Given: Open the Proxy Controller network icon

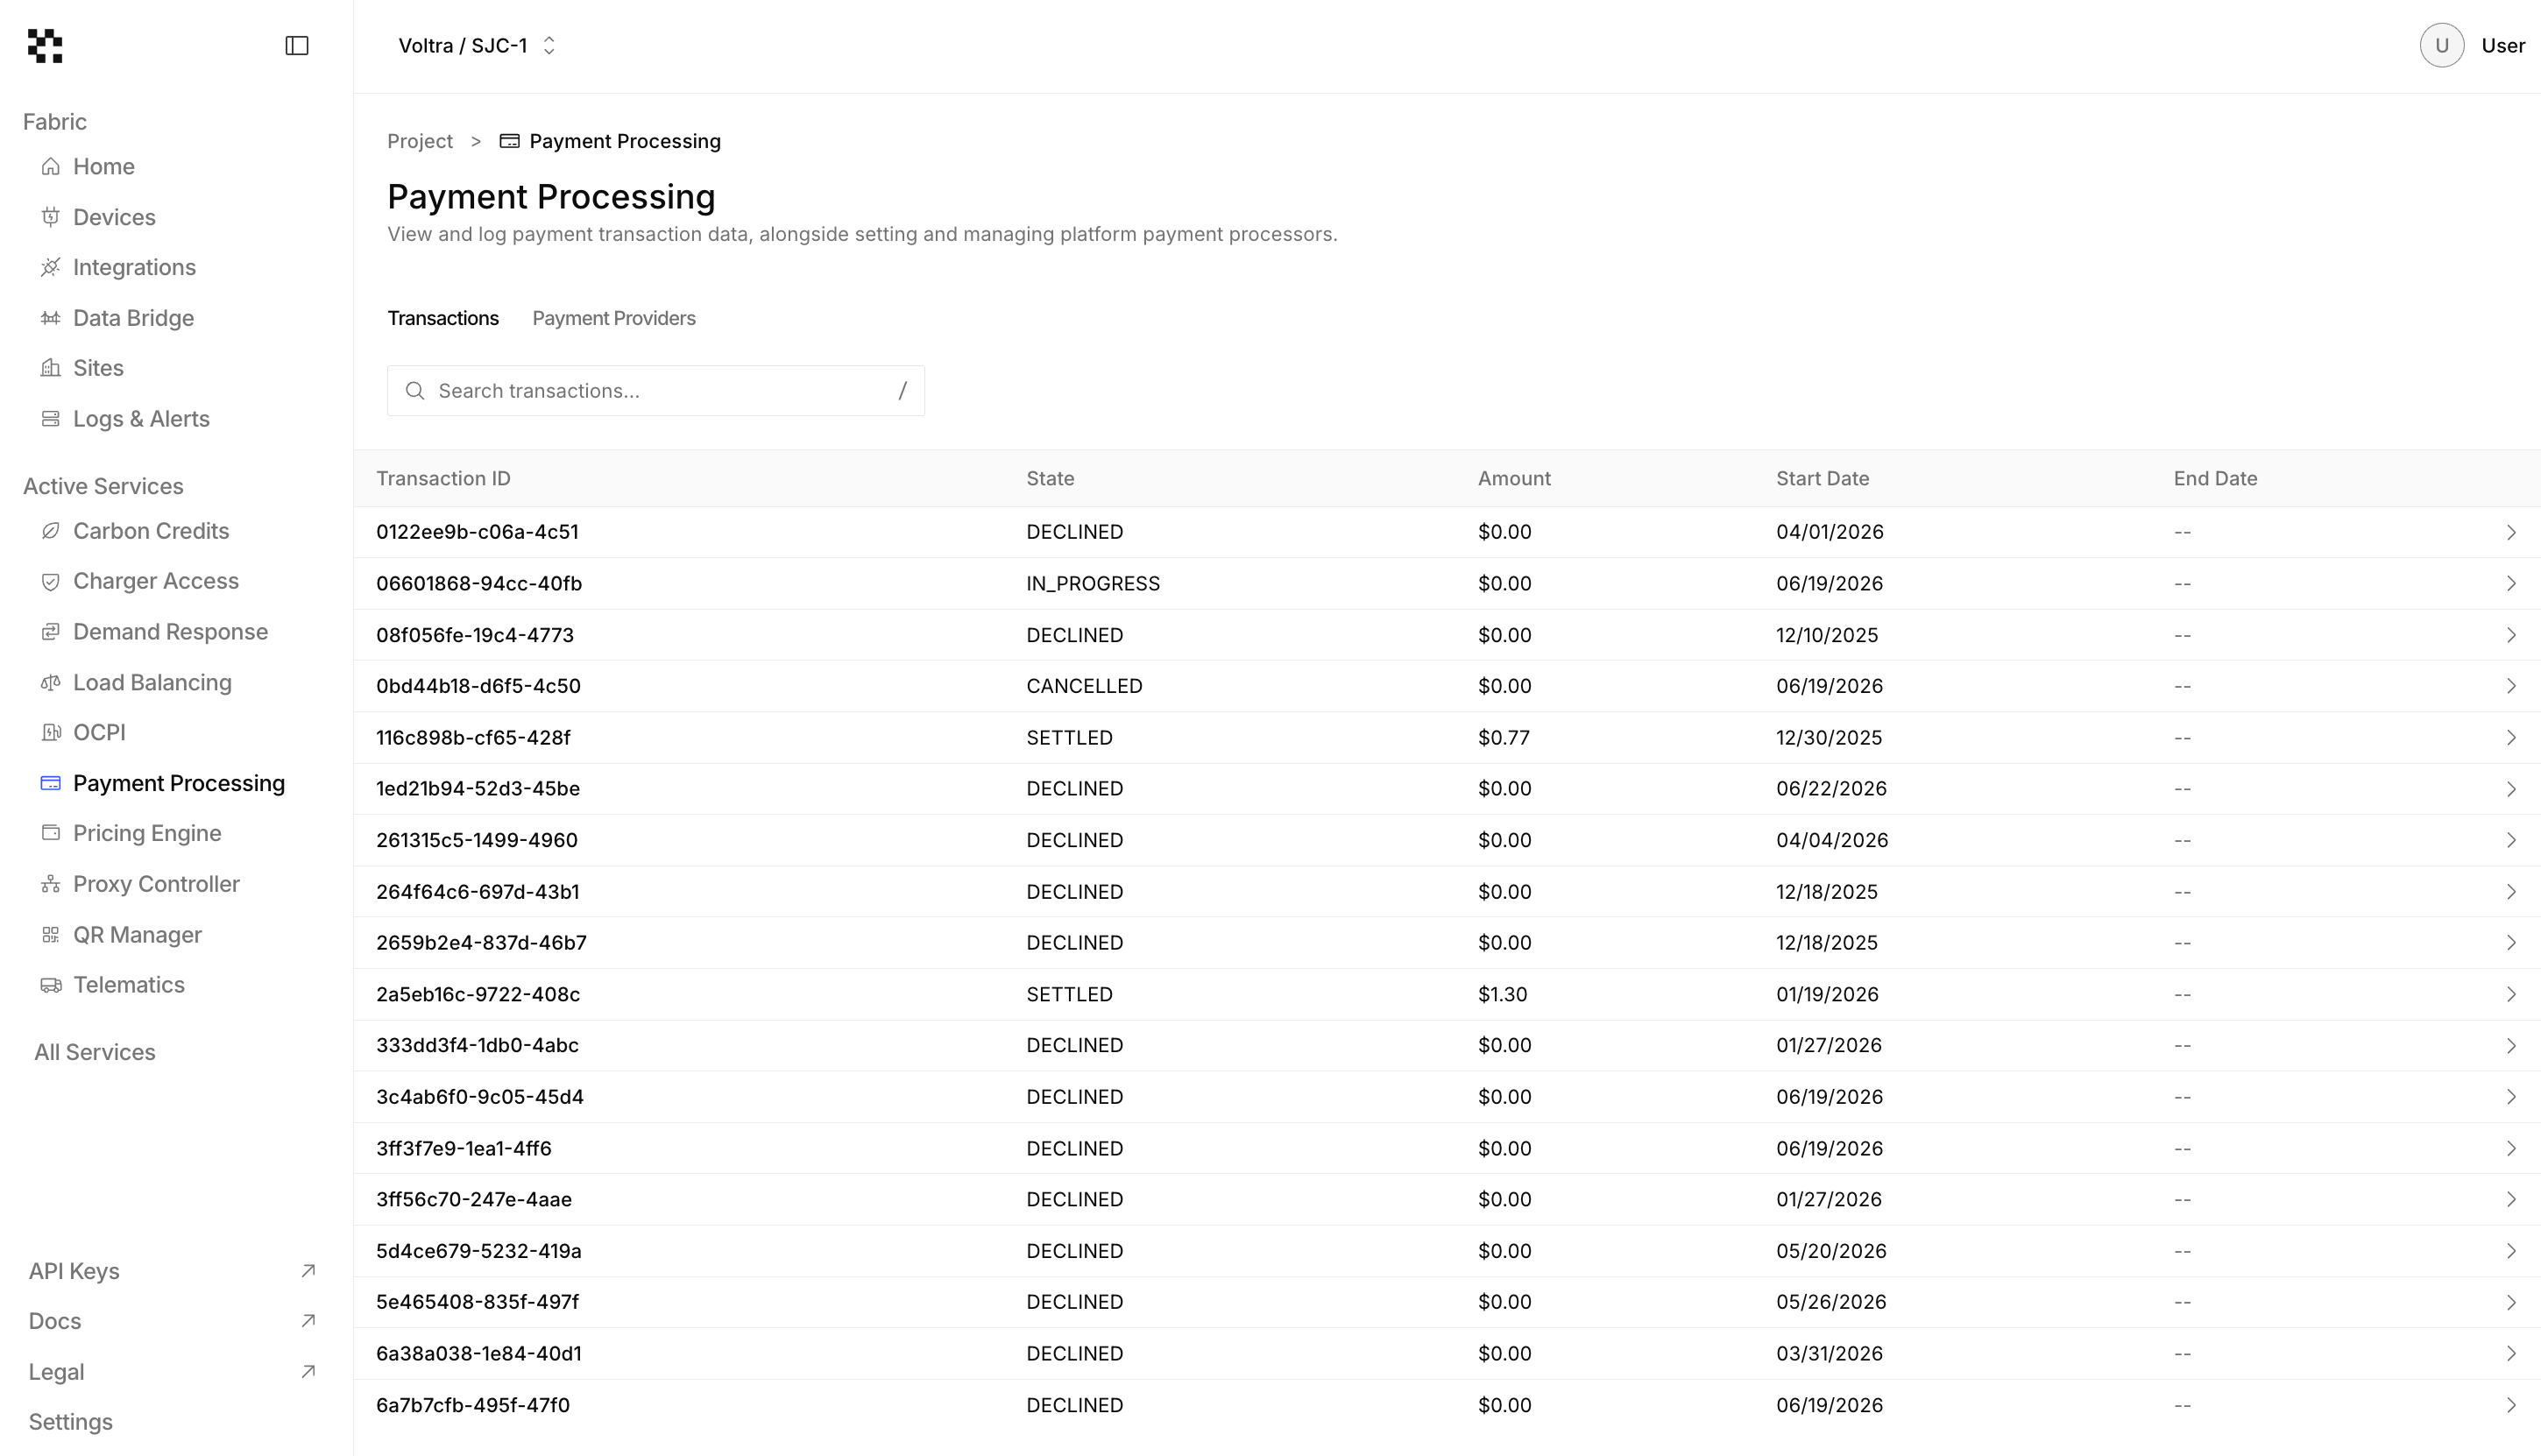Looking at the screenshot, I should [x=51, y=884].
